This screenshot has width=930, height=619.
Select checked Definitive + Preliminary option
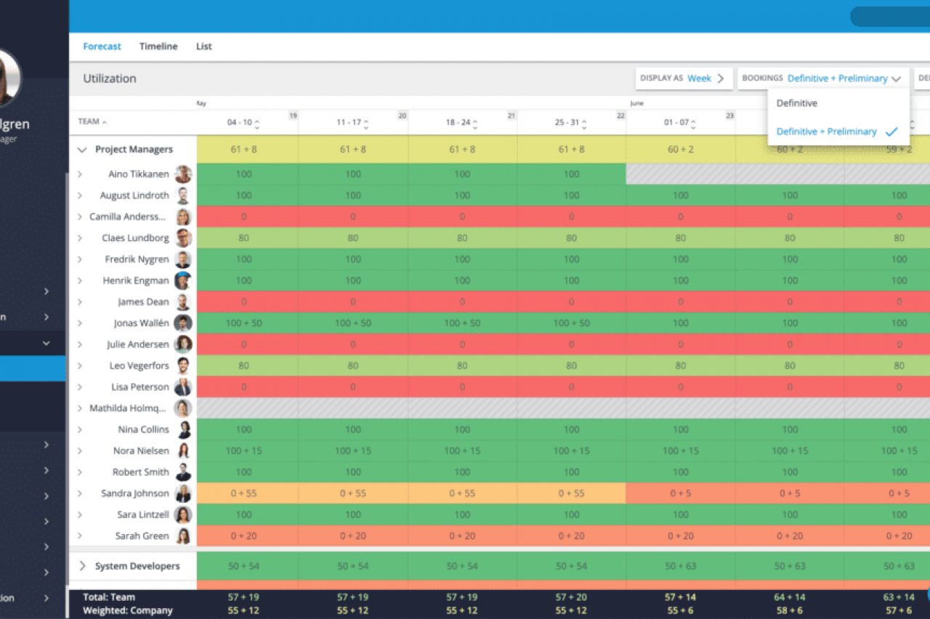[x=826, y=132]
